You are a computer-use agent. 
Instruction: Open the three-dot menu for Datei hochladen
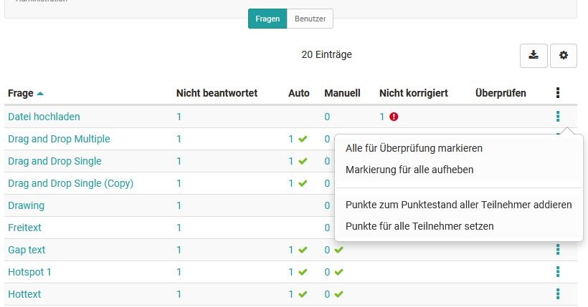(x=558, y=117)
